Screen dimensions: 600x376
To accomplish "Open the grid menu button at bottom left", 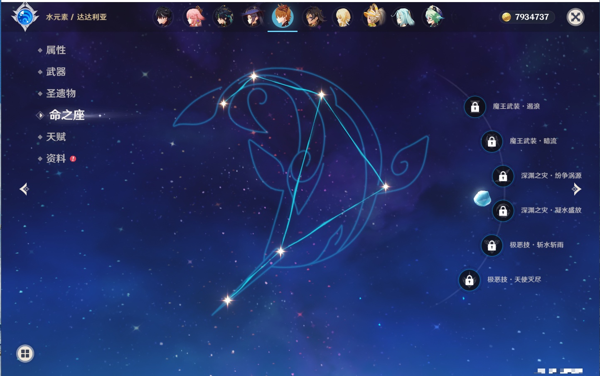I will (25, 354).
